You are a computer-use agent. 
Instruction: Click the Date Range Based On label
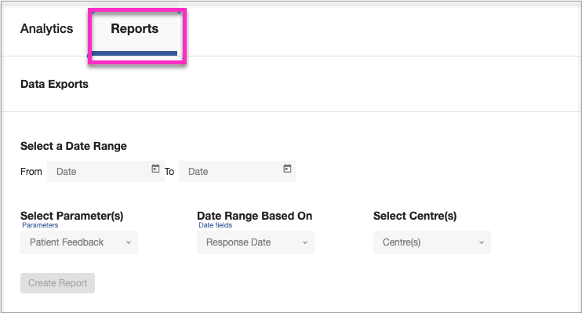tap(255, 216)
